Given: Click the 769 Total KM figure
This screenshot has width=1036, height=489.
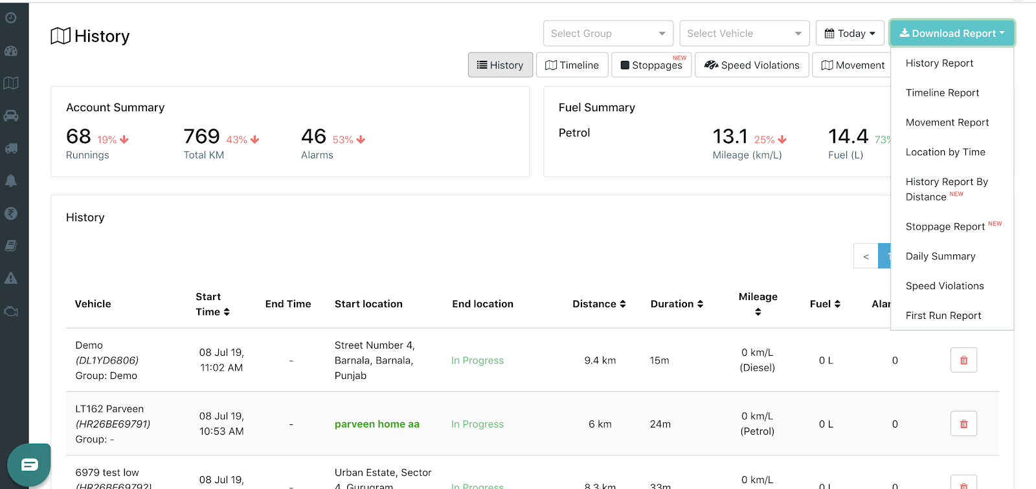Looking at the screenshot, I should click(x=201, y=136).
